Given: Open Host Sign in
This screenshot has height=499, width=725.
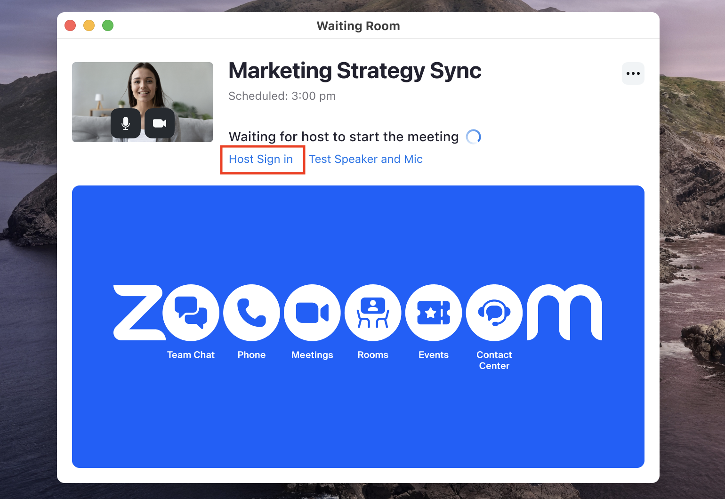Looking at the screenshot, I should coord(262,159).
